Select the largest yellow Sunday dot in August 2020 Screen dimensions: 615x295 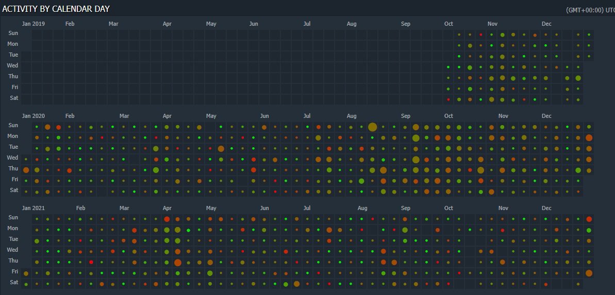[x=372, y=127]
